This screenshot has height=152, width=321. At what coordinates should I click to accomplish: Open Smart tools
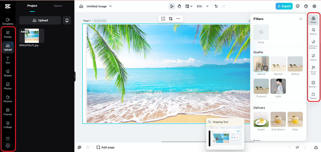coord(313,70)
